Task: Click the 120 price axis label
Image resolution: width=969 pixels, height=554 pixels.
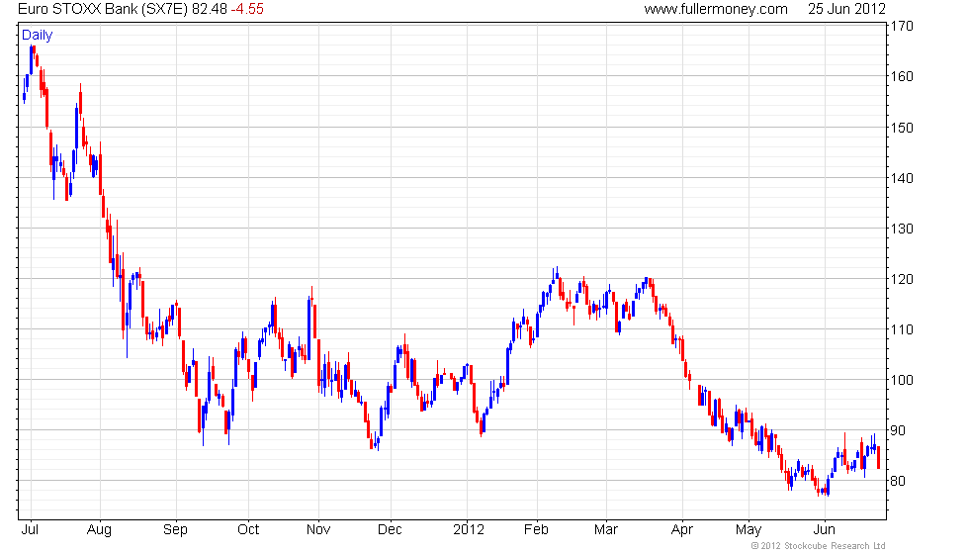Action: pyautogui.click(x=902, y=279)
